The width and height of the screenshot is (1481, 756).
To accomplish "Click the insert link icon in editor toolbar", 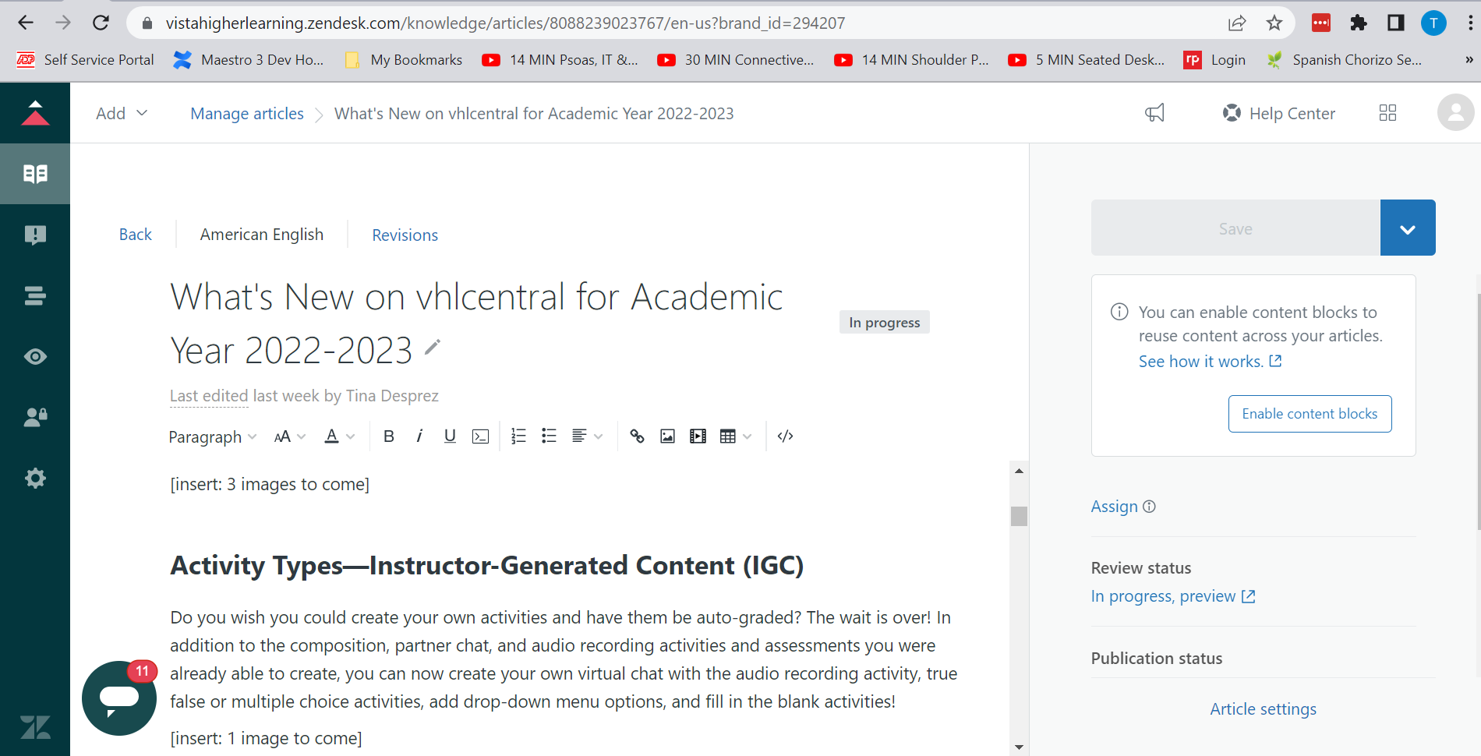I will pyautogui.click(x=637, y=436).
